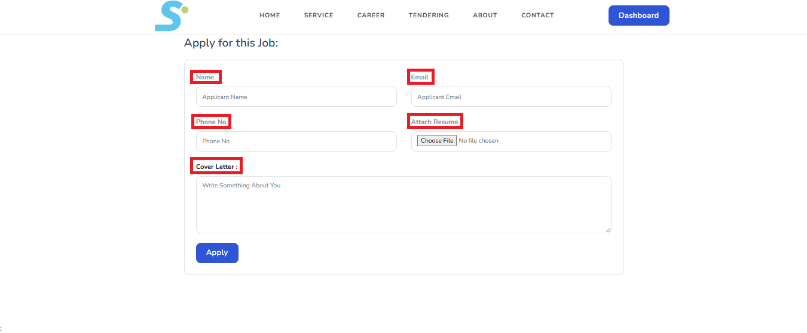This screenshot has width=807, height=333.
Task: Click the Name field label
Action: click(x=205, y=77)
